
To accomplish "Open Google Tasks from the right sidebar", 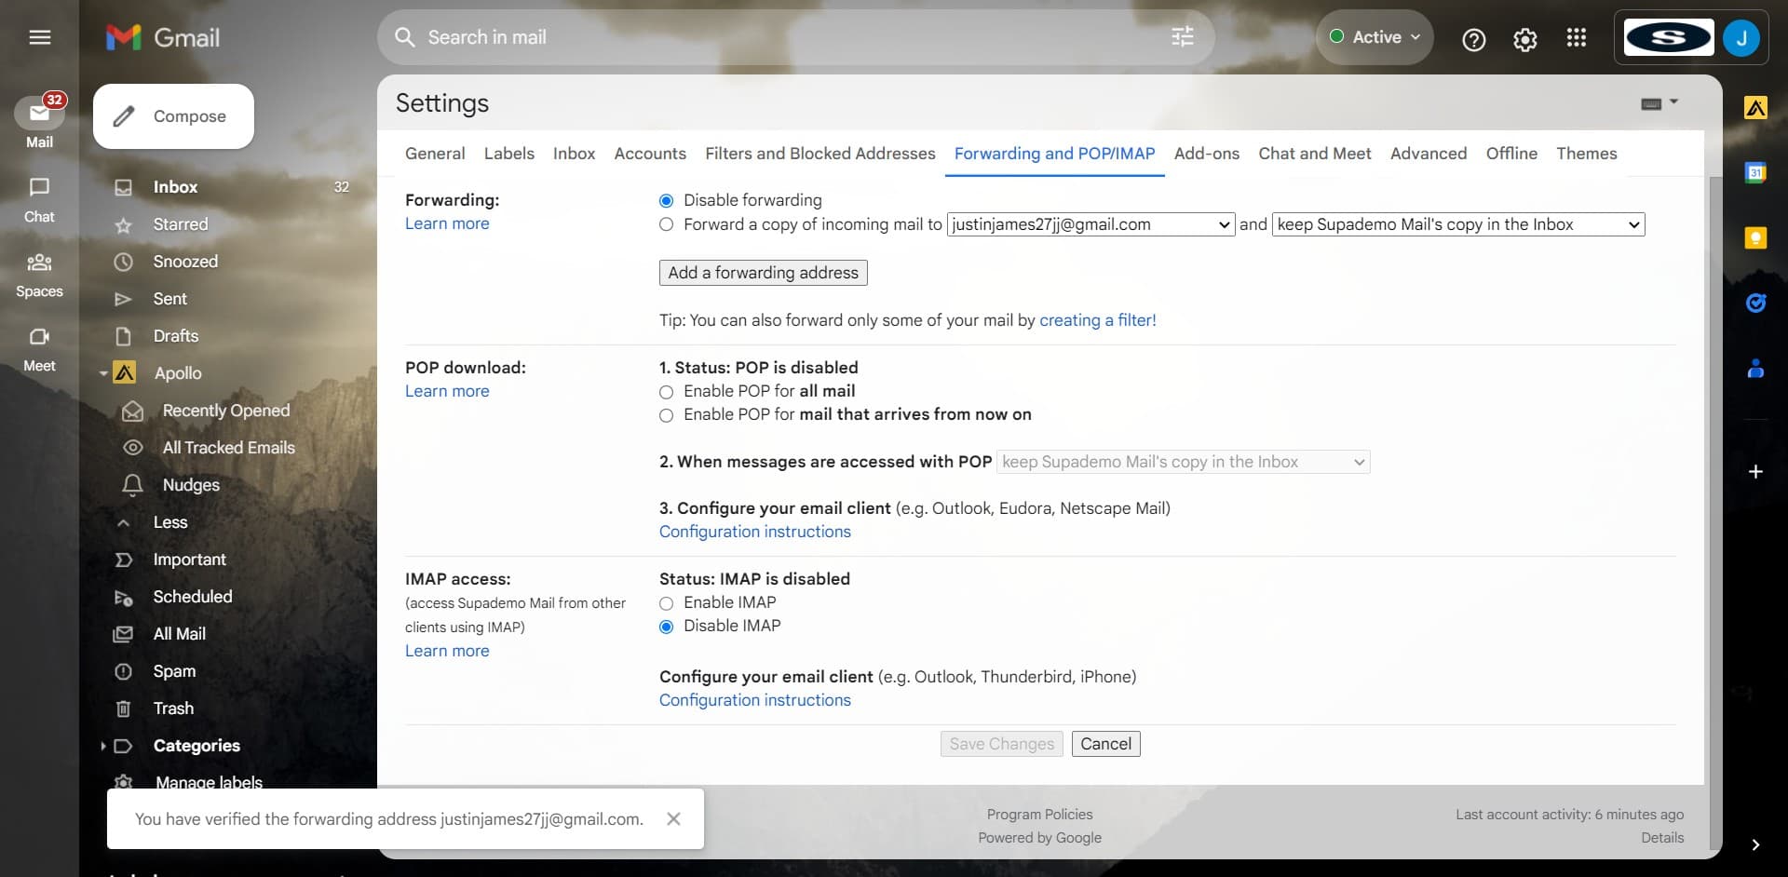I will click(x=1757, y=303).
